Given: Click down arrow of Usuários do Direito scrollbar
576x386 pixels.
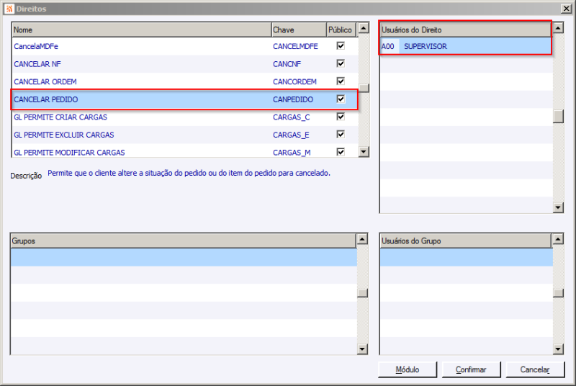Looking at the screenshot, I should tap(559, 207).
